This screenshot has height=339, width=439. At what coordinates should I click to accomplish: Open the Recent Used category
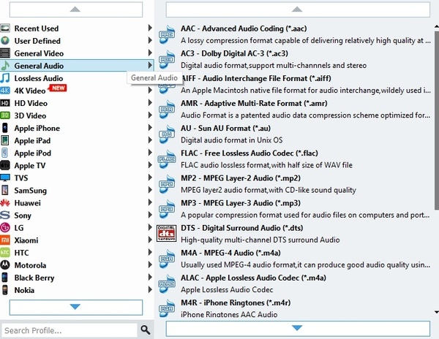[x=37, y=28]
